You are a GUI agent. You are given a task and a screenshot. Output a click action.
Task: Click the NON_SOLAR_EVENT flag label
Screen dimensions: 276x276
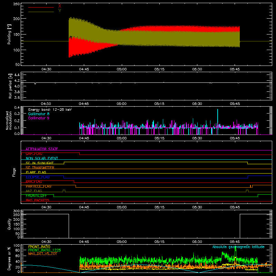42,158
